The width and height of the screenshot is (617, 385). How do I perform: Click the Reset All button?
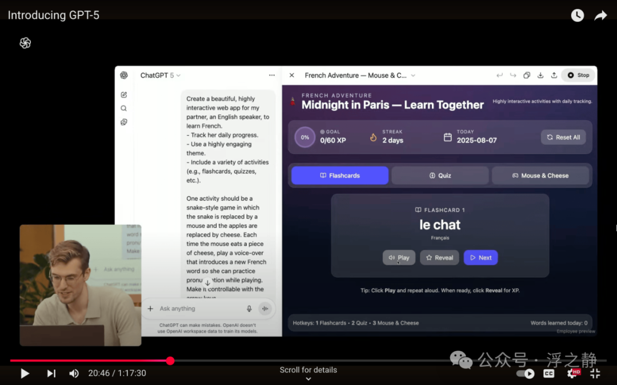(x=563, y=137)
